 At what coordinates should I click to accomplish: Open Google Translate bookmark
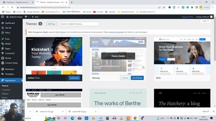(x=31, y=12)
